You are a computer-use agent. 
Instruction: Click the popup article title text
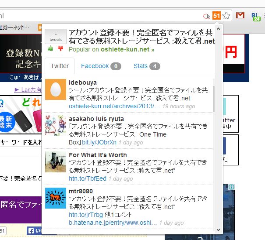pyautogui.click(x=141, y=37)
